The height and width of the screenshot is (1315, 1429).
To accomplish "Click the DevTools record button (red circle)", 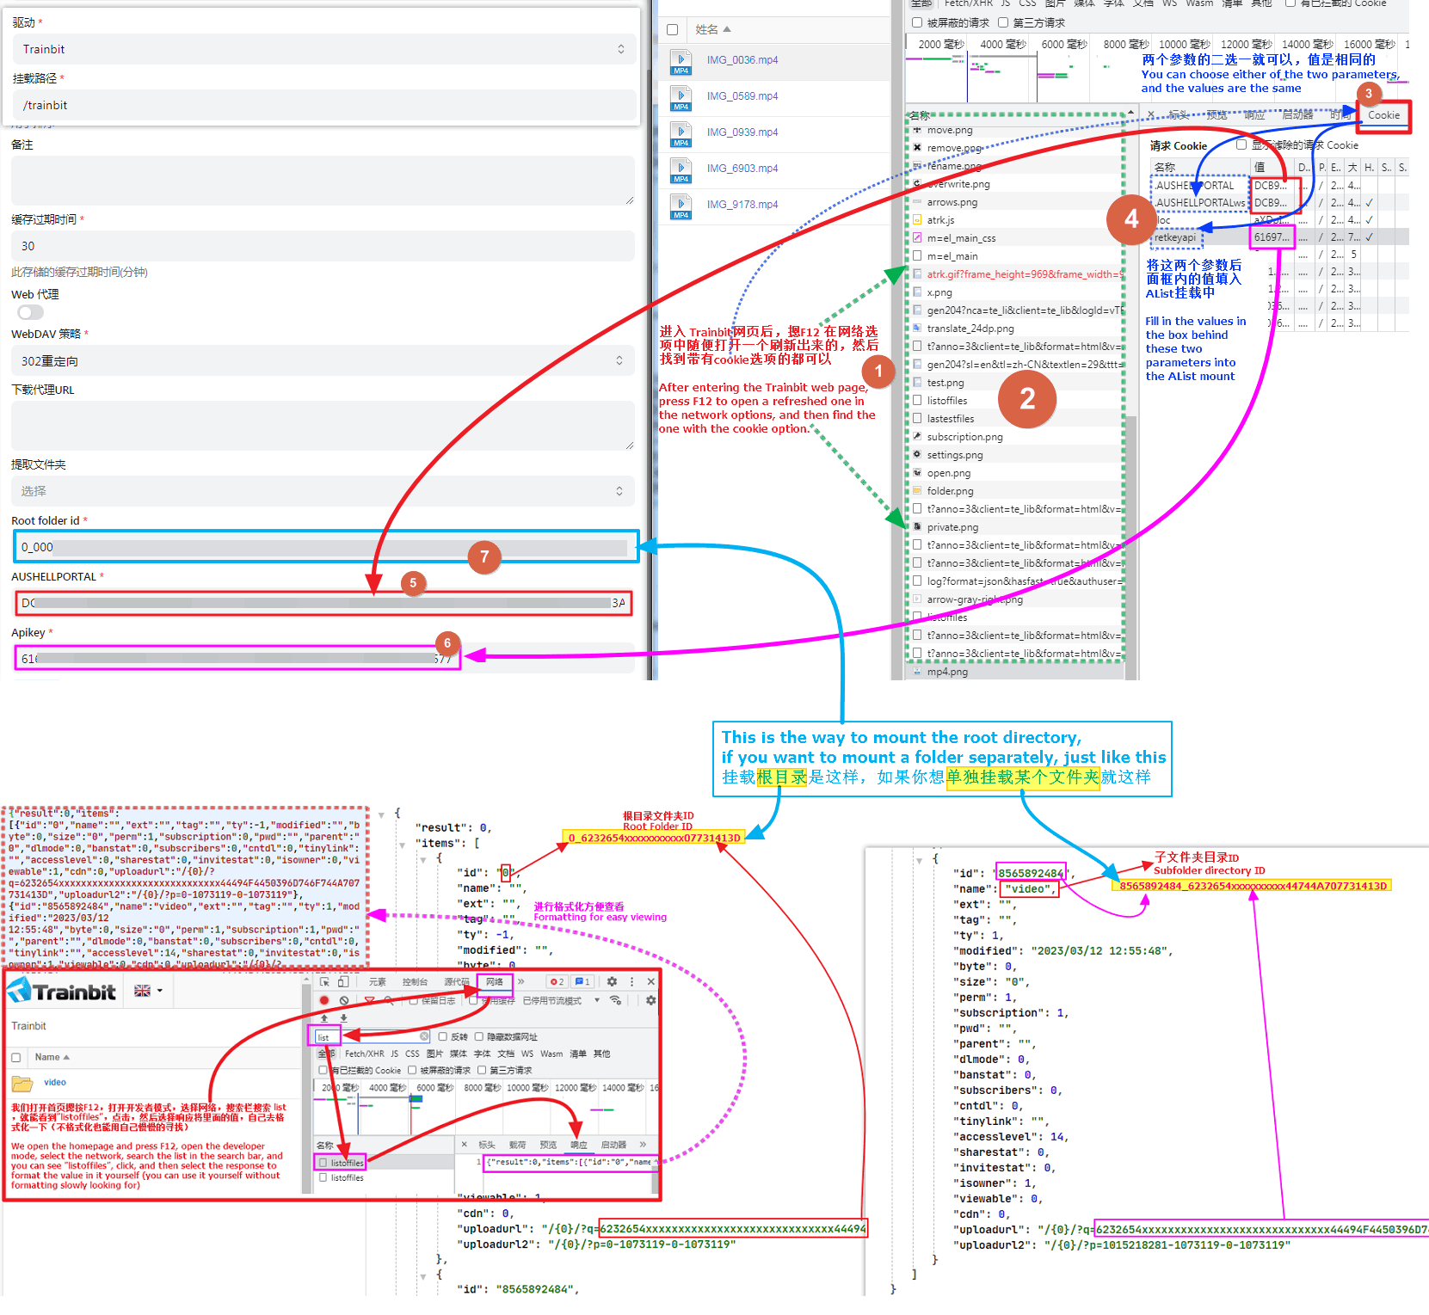I will coord(324,1000).
